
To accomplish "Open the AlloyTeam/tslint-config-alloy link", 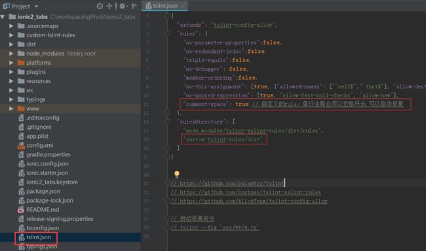I will coord(253,201).
